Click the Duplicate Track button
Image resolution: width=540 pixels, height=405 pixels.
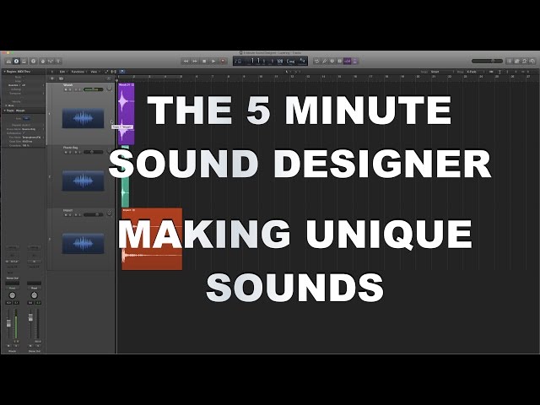(61, 78)
